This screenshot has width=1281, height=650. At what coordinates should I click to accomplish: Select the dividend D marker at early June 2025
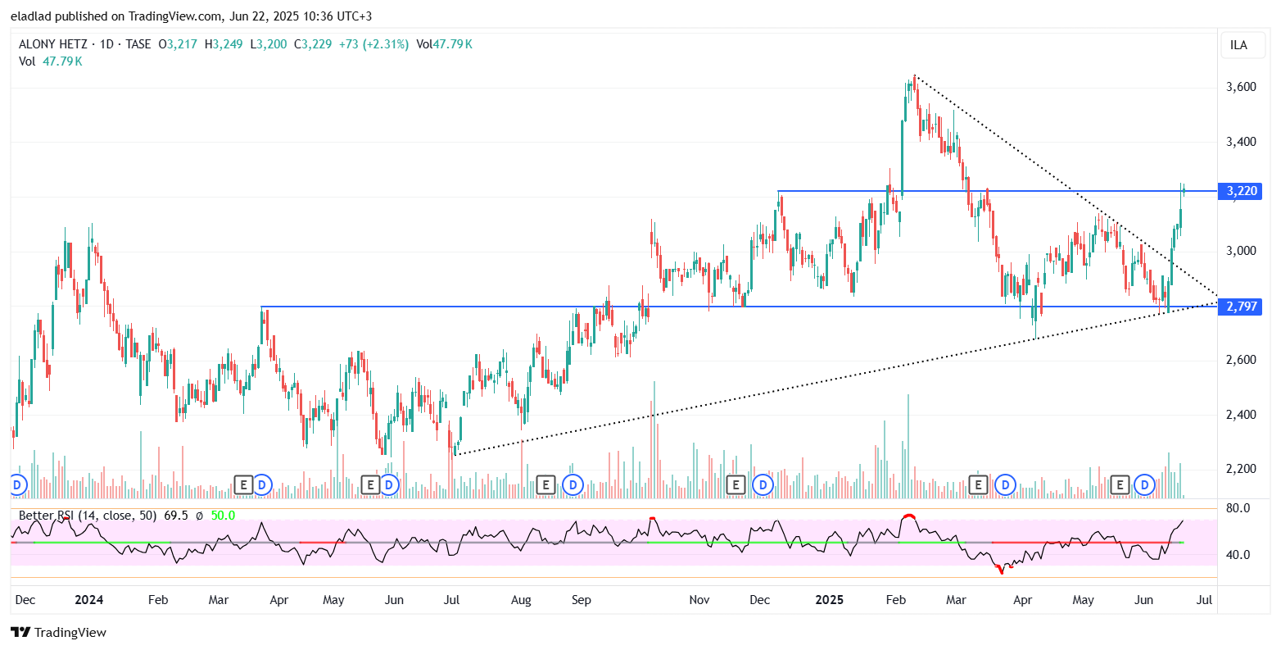coord(1145,485)
